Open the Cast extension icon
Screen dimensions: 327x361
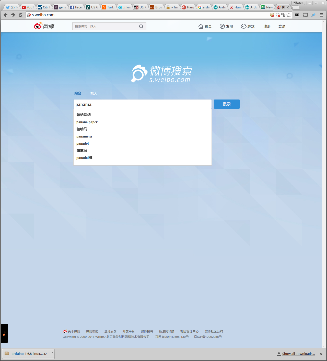coord(305,15)
